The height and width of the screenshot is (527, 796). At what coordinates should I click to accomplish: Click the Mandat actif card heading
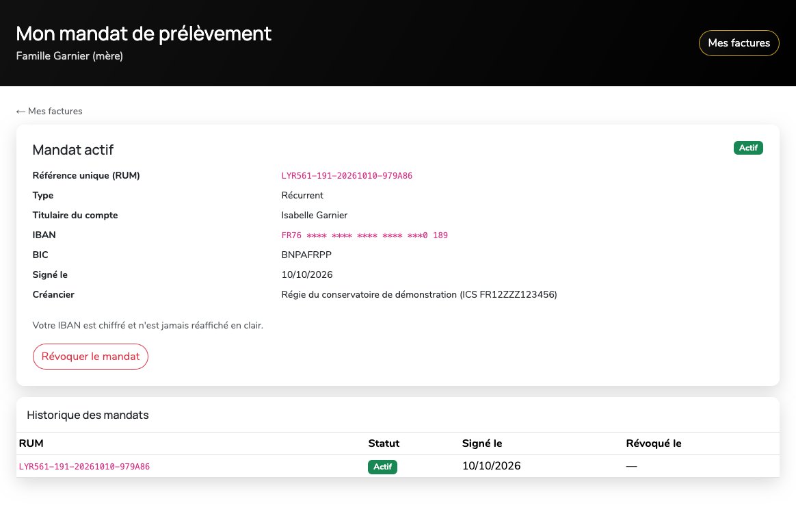[73, 150]
